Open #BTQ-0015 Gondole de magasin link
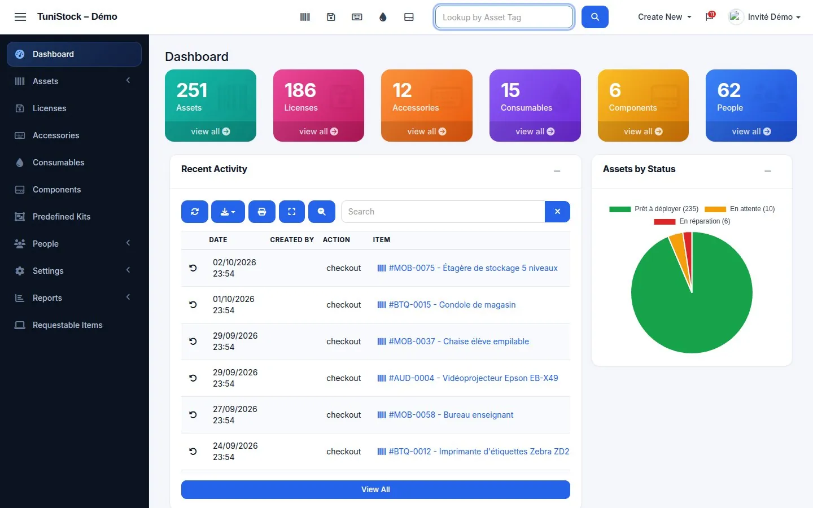The width and height of the screenshot is (813, 508). 446,305
